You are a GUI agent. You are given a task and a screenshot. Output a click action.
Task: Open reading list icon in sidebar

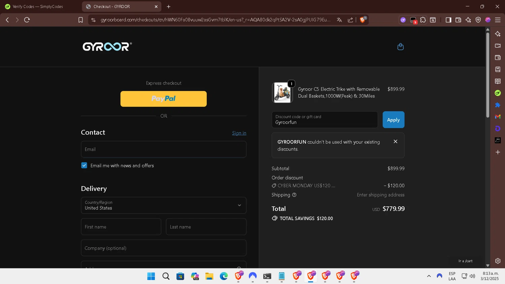point(498,81)
